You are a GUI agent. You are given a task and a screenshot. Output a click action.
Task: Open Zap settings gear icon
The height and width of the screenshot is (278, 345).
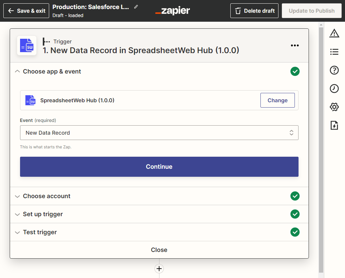[x=334, y=107]
